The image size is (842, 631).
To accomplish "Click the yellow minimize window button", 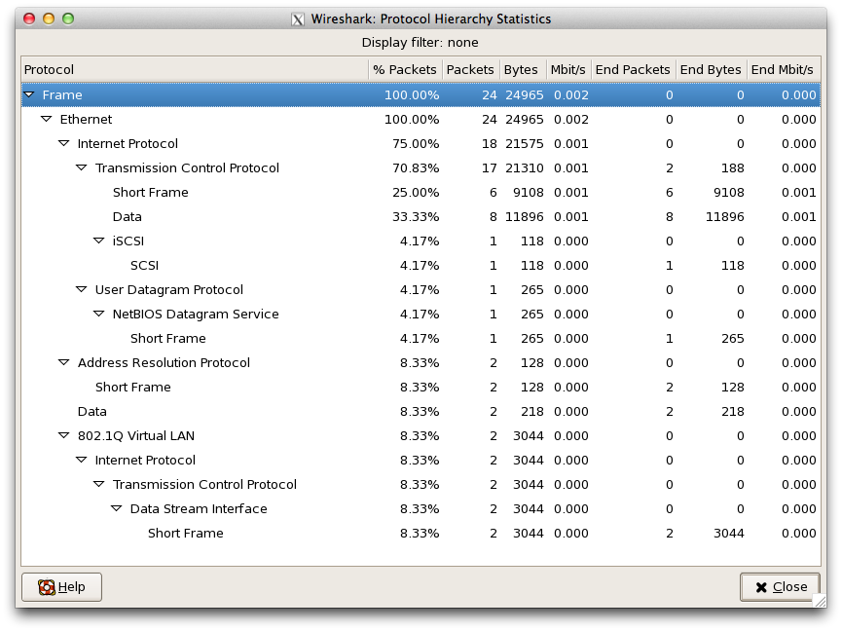I will point(49,19).
